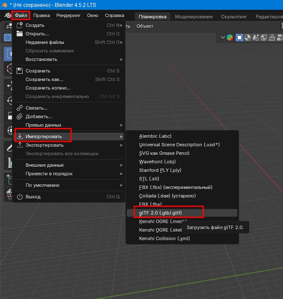283x299 pixels.
Task: Select the Rotate tool in the toolbar
Action: [x=9, y=101]
